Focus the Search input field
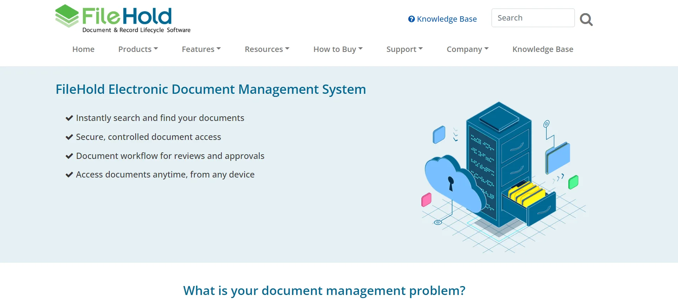Screen dimensions: 678x300 [x=533, y=18]
